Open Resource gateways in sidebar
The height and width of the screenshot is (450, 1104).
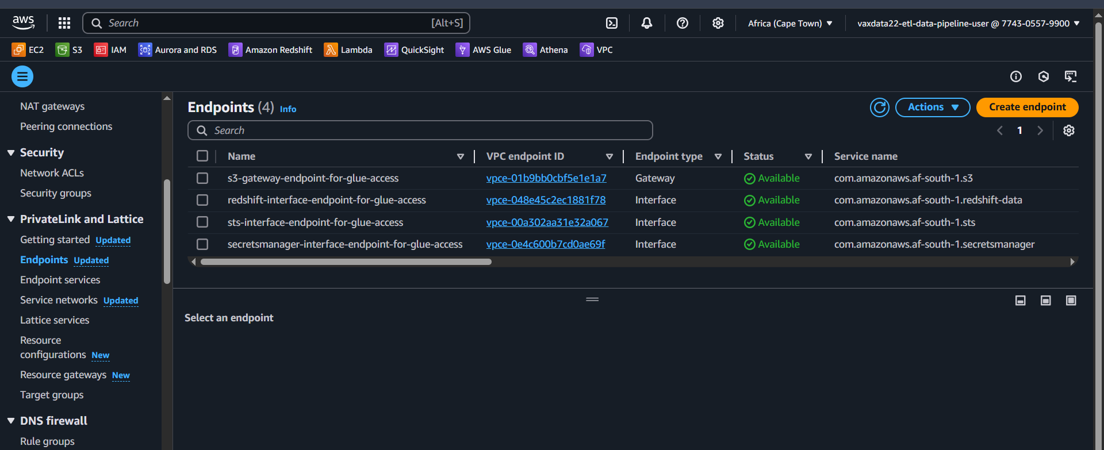[63, 375]
